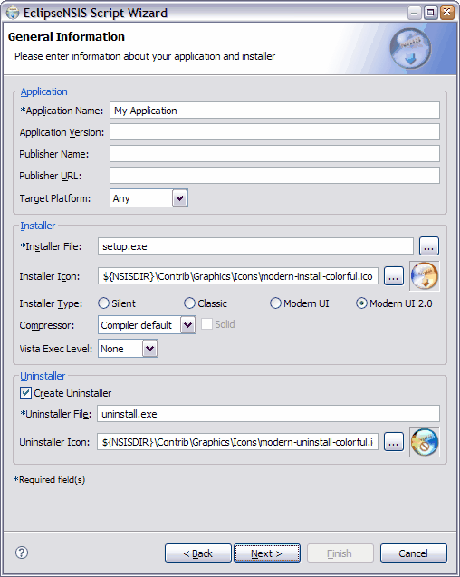Maximize the wizard window

[x=430, y=13]
